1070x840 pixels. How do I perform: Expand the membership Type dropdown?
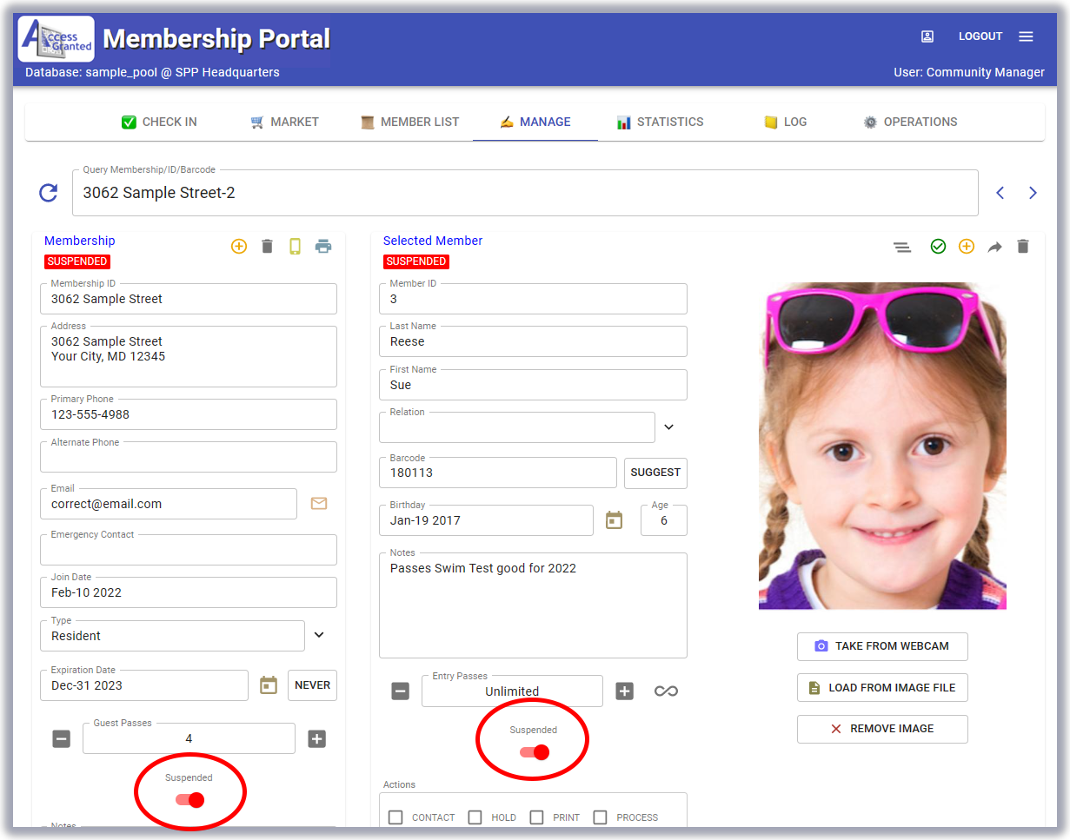tap(319, 635)
